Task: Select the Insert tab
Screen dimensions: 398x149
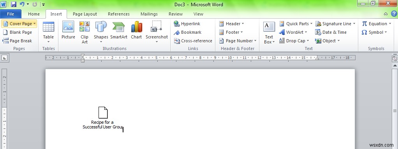Action: pyautogui.click(x=56, y=14)
